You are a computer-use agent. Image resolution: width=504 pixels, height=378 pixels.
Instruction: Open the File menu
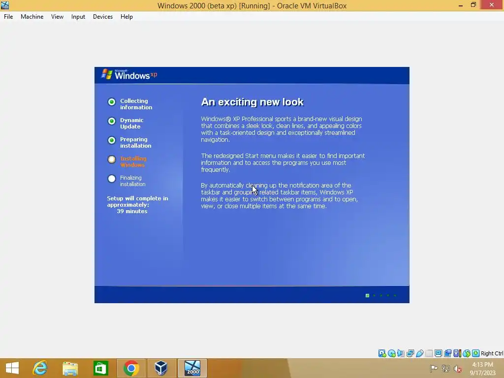pos(8,17)
